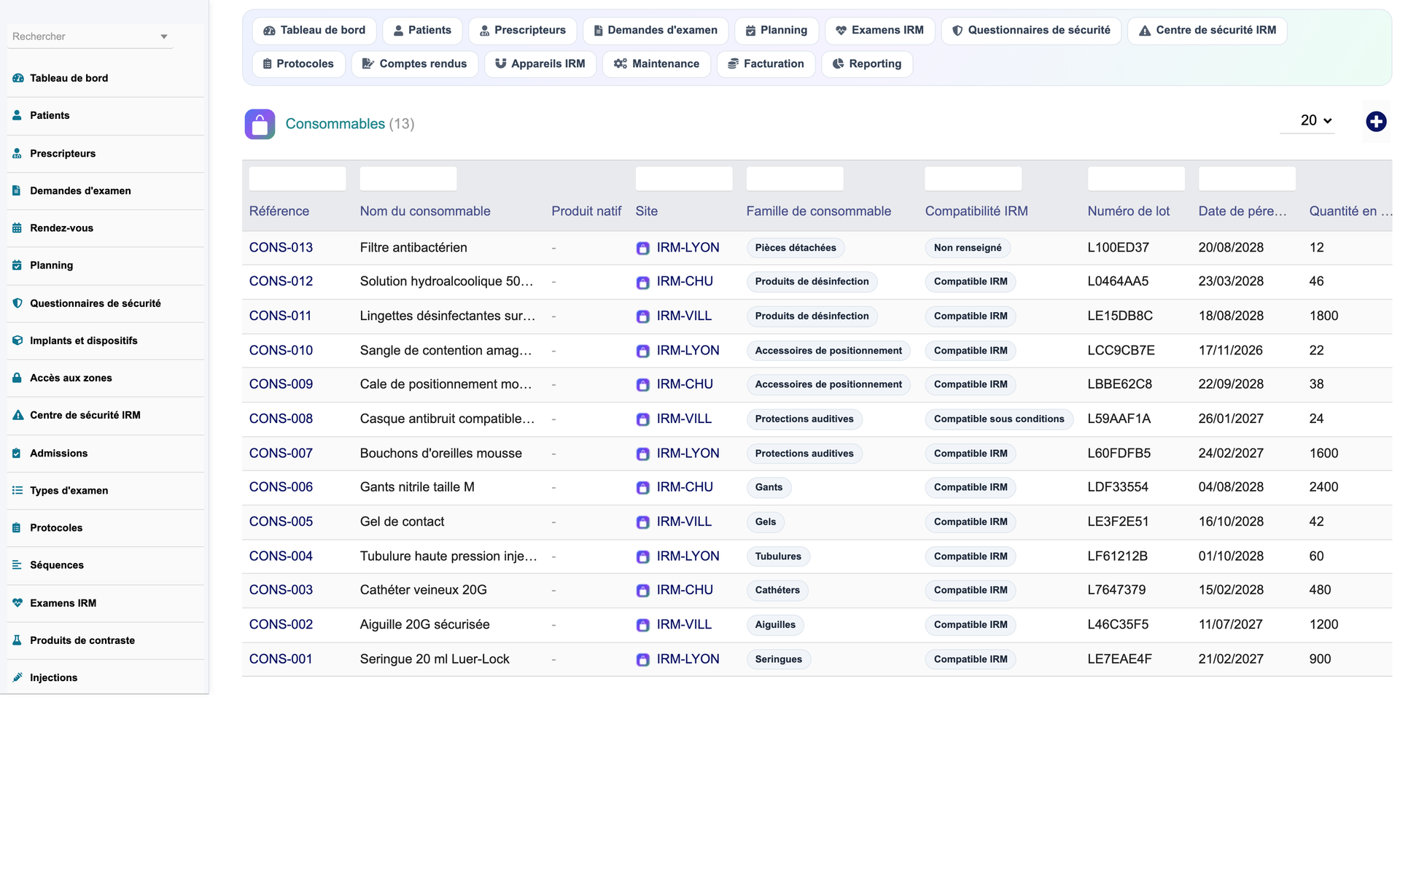The height and width of the screenshot is (878, 1419).
Task: Click the Famille de consommable filter field
Action: click(795, 179)
